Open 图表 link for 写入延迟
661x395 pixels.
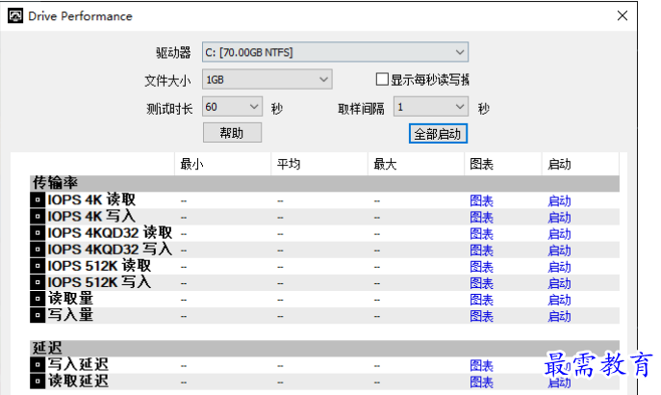[481, 365]
